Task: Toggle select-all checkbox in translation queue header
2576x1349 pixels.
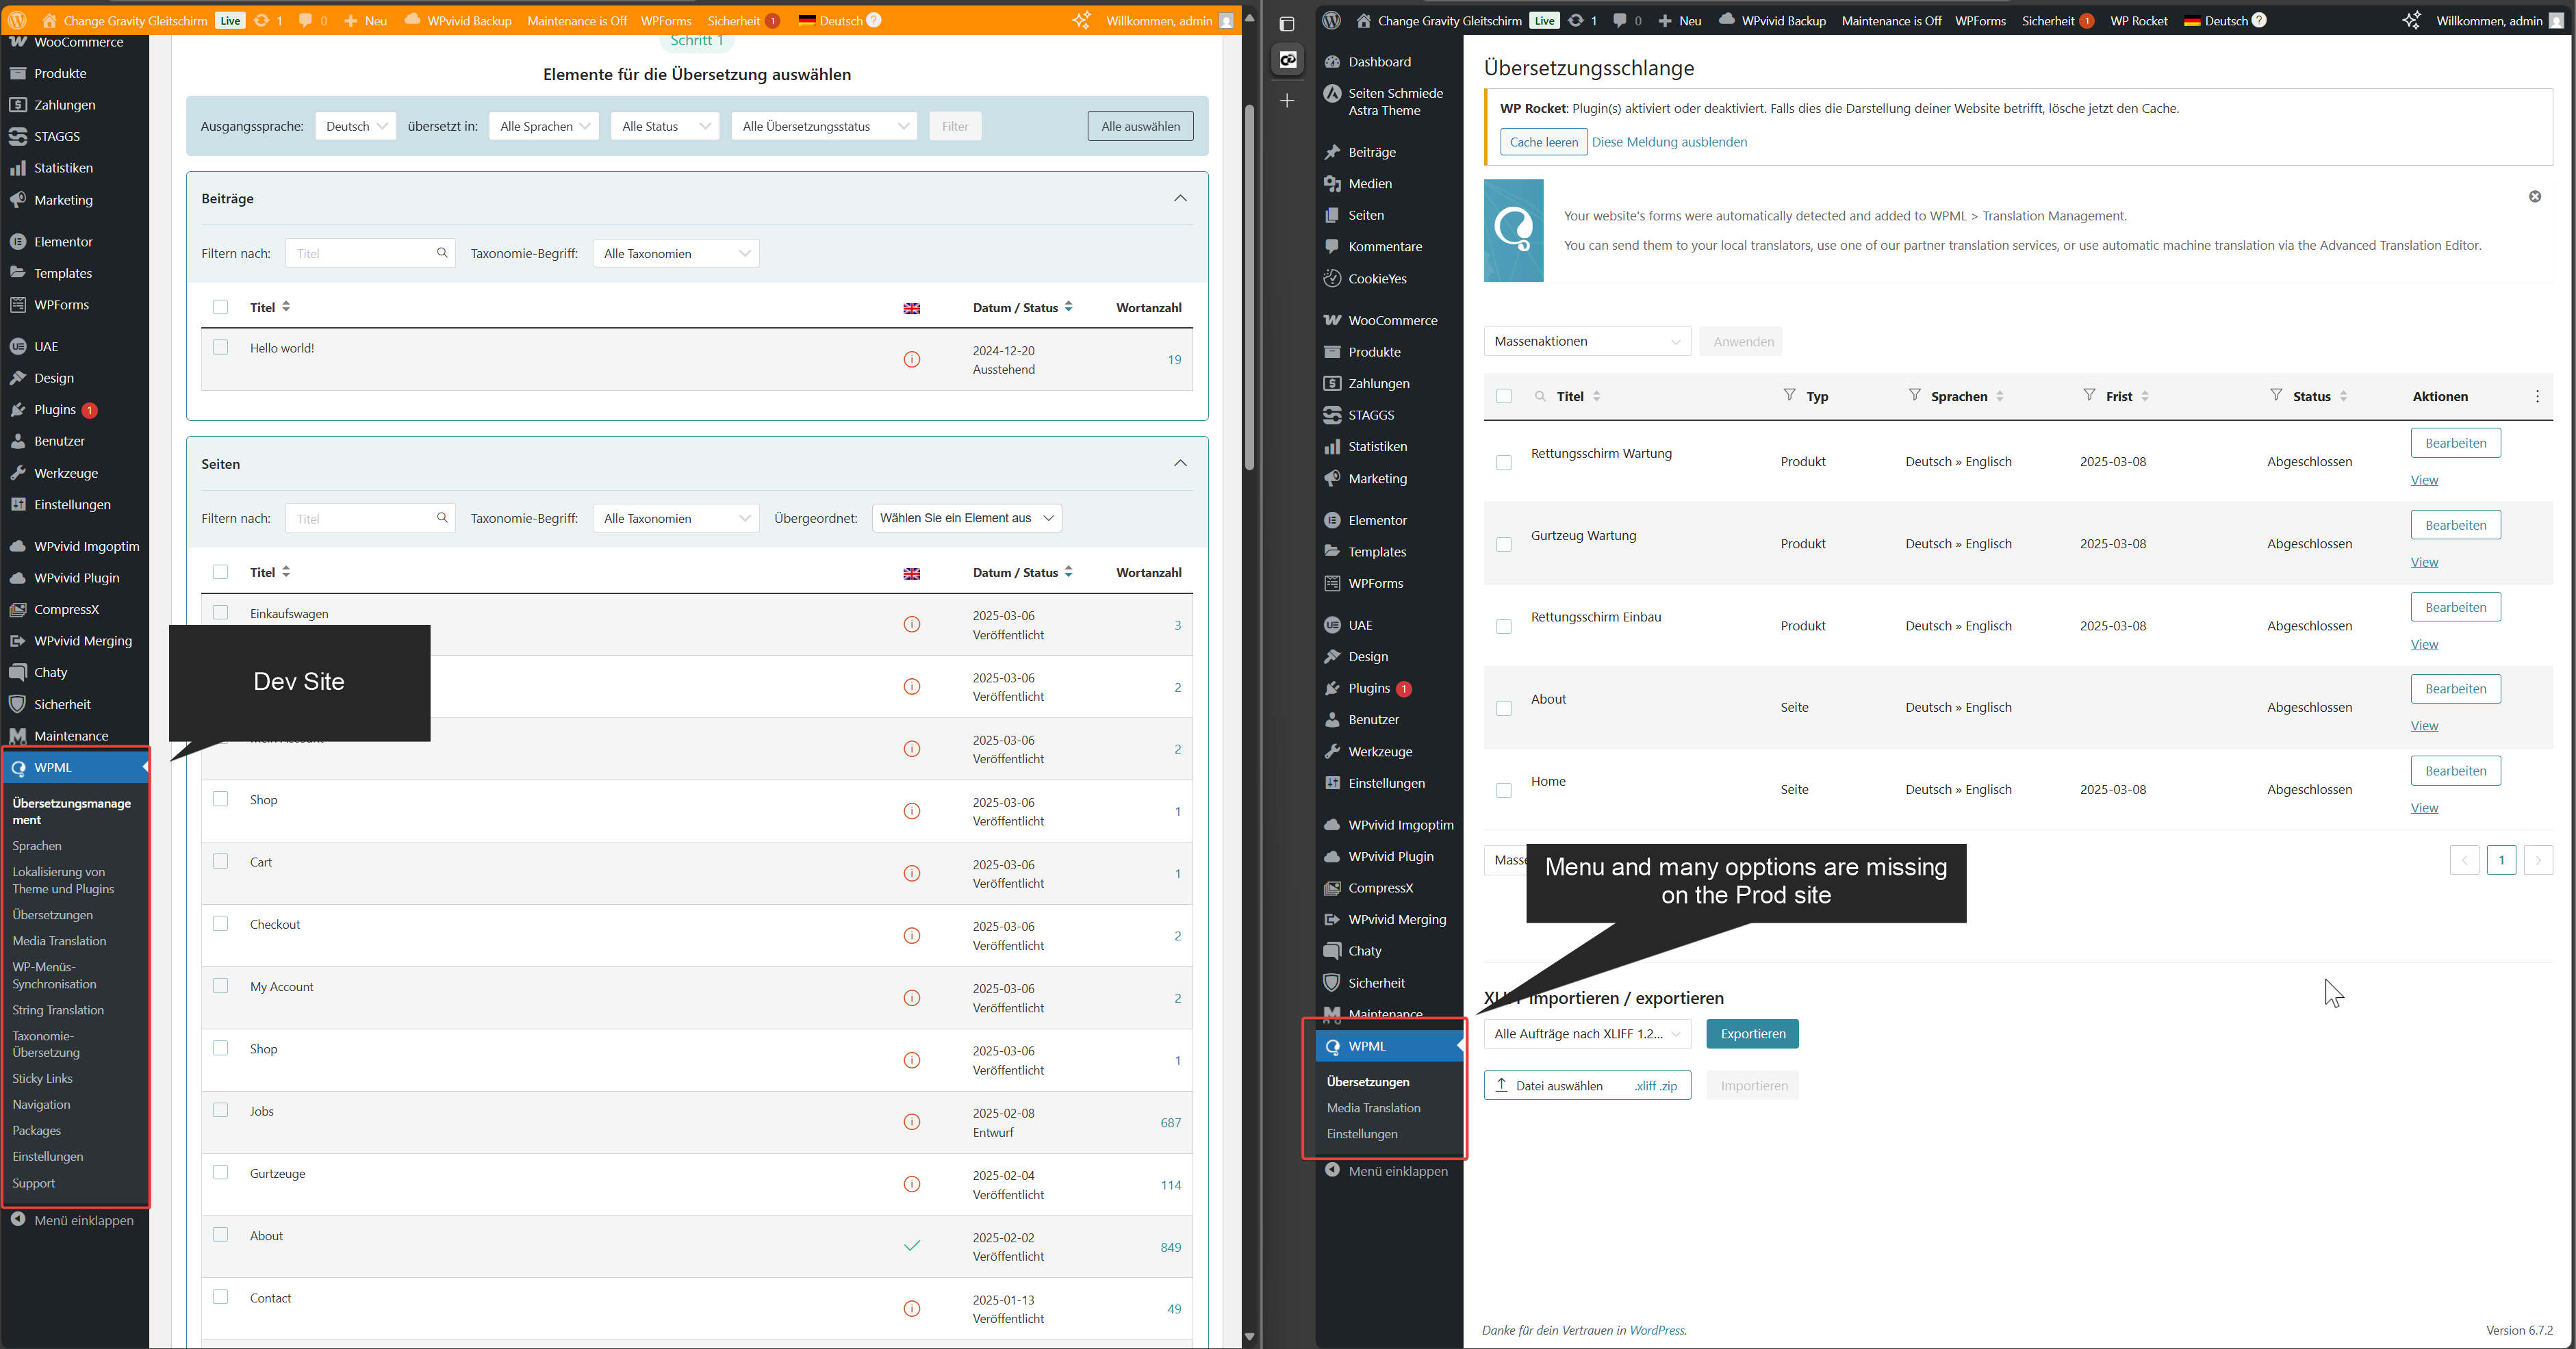Action: 1503,396
